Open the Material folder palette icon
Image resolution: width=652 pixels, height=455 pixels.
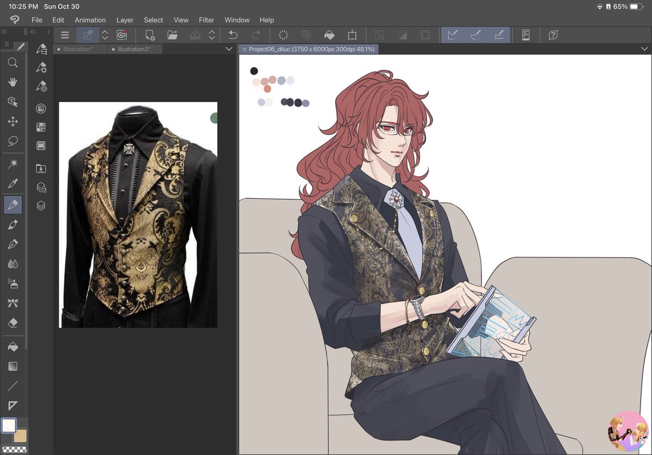point(41,168)
